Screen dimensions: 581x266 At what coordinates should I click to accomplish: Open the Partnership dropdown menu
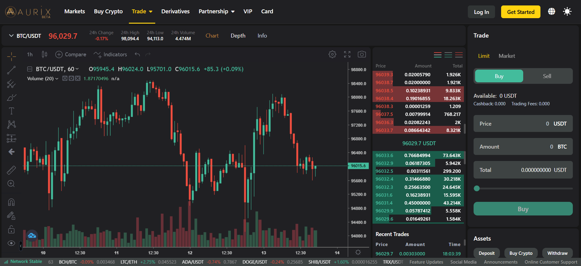(217, 11)
